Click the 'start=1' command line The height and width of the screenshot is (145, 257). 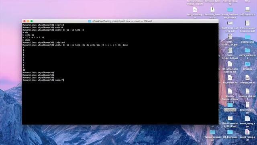pyautogui.click(x=43, y=25)
